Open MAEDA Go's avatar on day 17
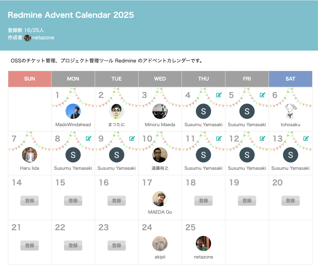Viewport: 318px width, 267px height. (x=160, y=199)
